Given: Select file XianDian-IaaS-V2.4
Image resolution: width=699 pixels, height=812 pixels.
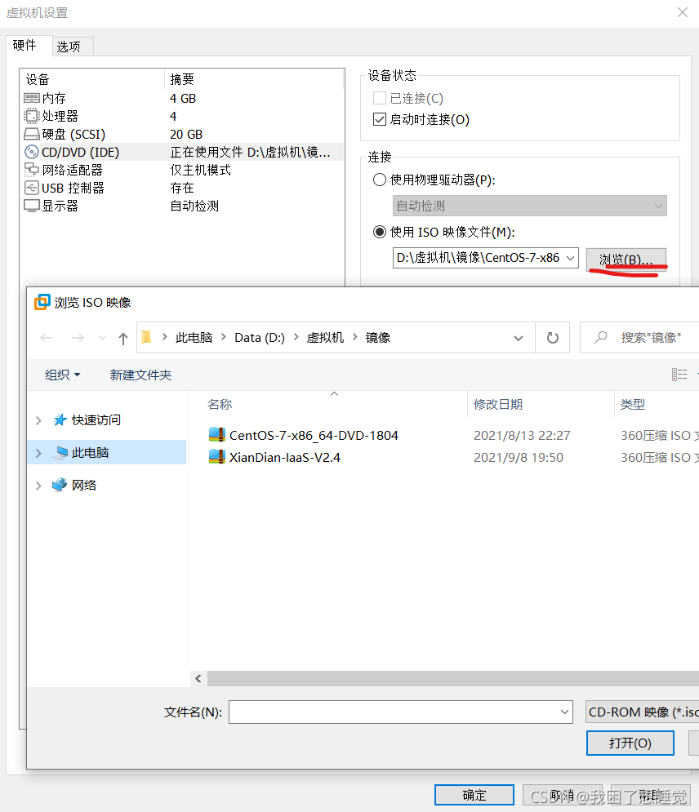Looking at the screenshot, I should tap(284, 457).
